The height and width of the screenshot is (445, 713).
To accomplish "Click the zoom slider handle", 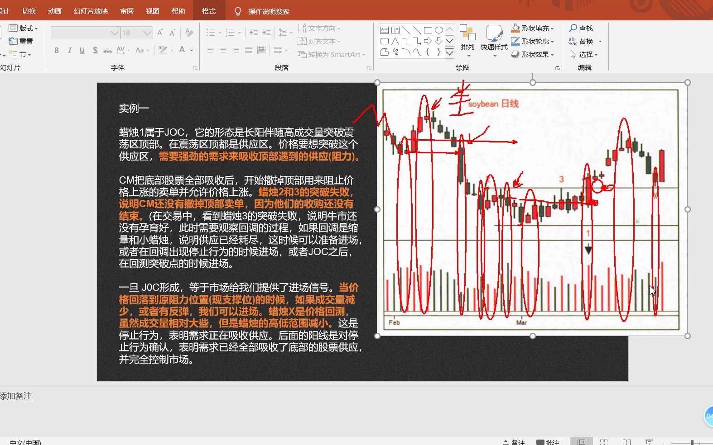I will (x=692, y=442).
